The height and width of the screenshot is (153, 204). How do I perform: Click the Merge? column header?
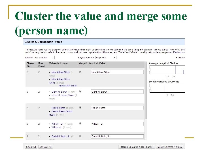click(83, 63)
